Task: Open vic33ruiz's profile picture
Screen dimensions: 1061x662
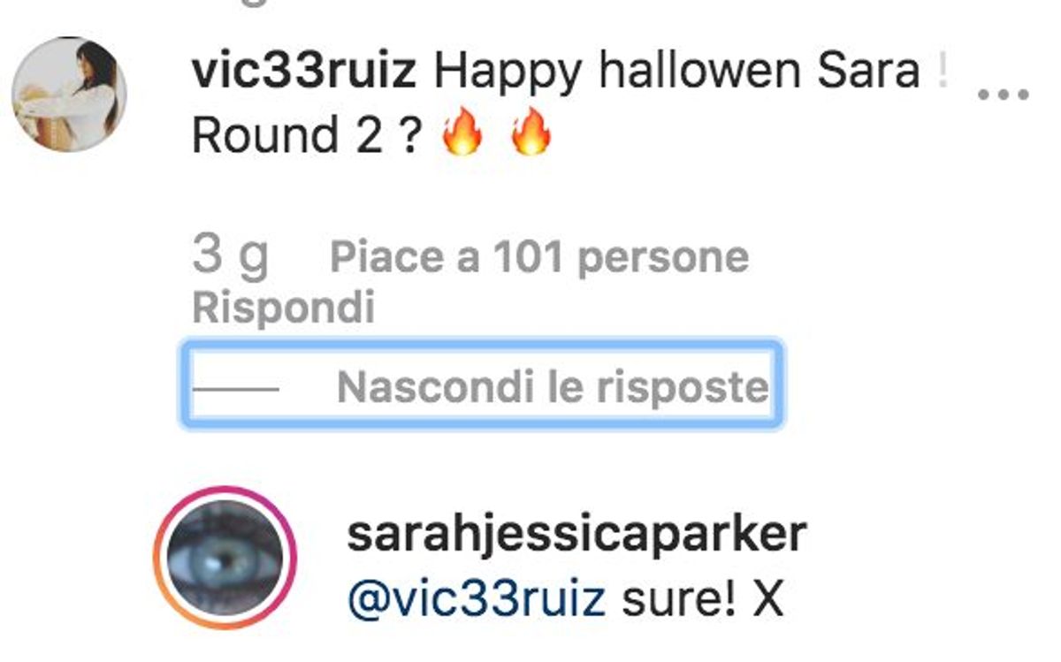Action: click(69, 95)
